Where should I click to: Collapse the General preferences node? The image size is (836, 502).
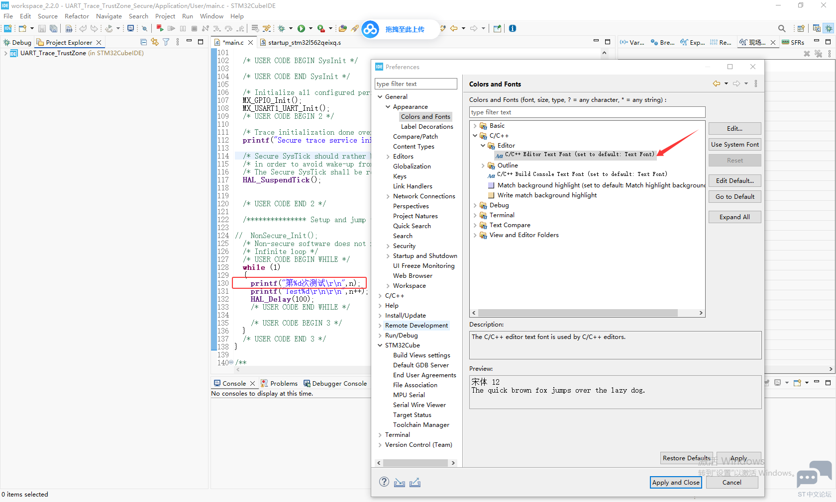tap(380, 97)
